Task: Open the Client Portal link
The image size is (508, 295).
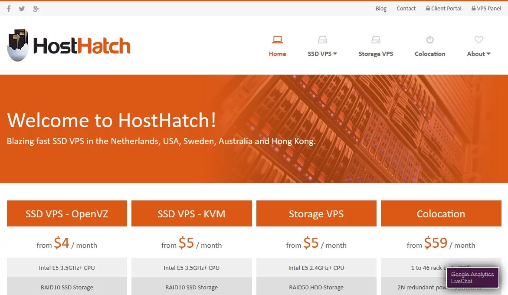Action: [446, 8]
